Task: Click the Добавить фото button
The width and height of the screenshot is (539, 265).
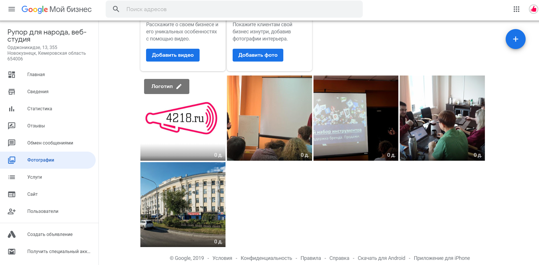Action: (x=258, y=55)
